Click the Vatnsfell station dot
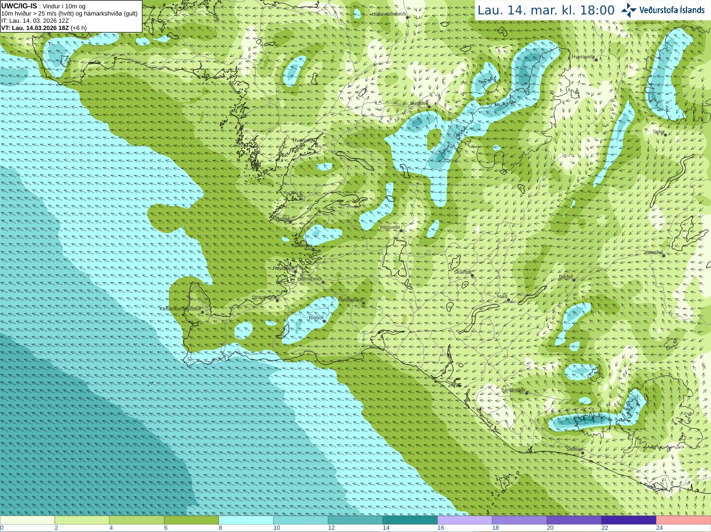The image size is (711, 532). [663, 255]
